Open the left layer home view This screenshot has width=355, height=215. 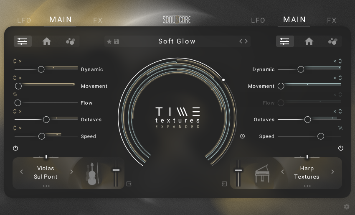[47, 41]
